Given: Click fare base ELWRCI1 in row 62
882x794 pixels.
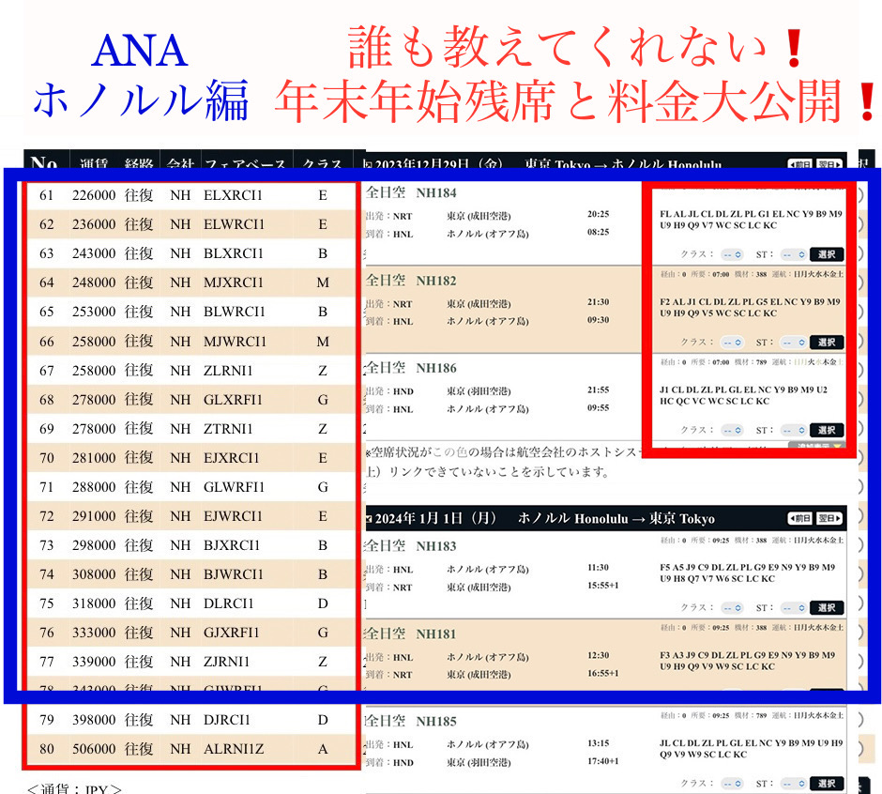Looking at the screenshot, I should (234, 224).
